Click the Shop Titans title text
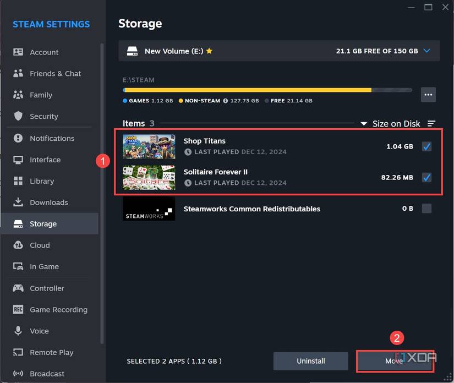The image size is (454, 383). tap(204, 141)
